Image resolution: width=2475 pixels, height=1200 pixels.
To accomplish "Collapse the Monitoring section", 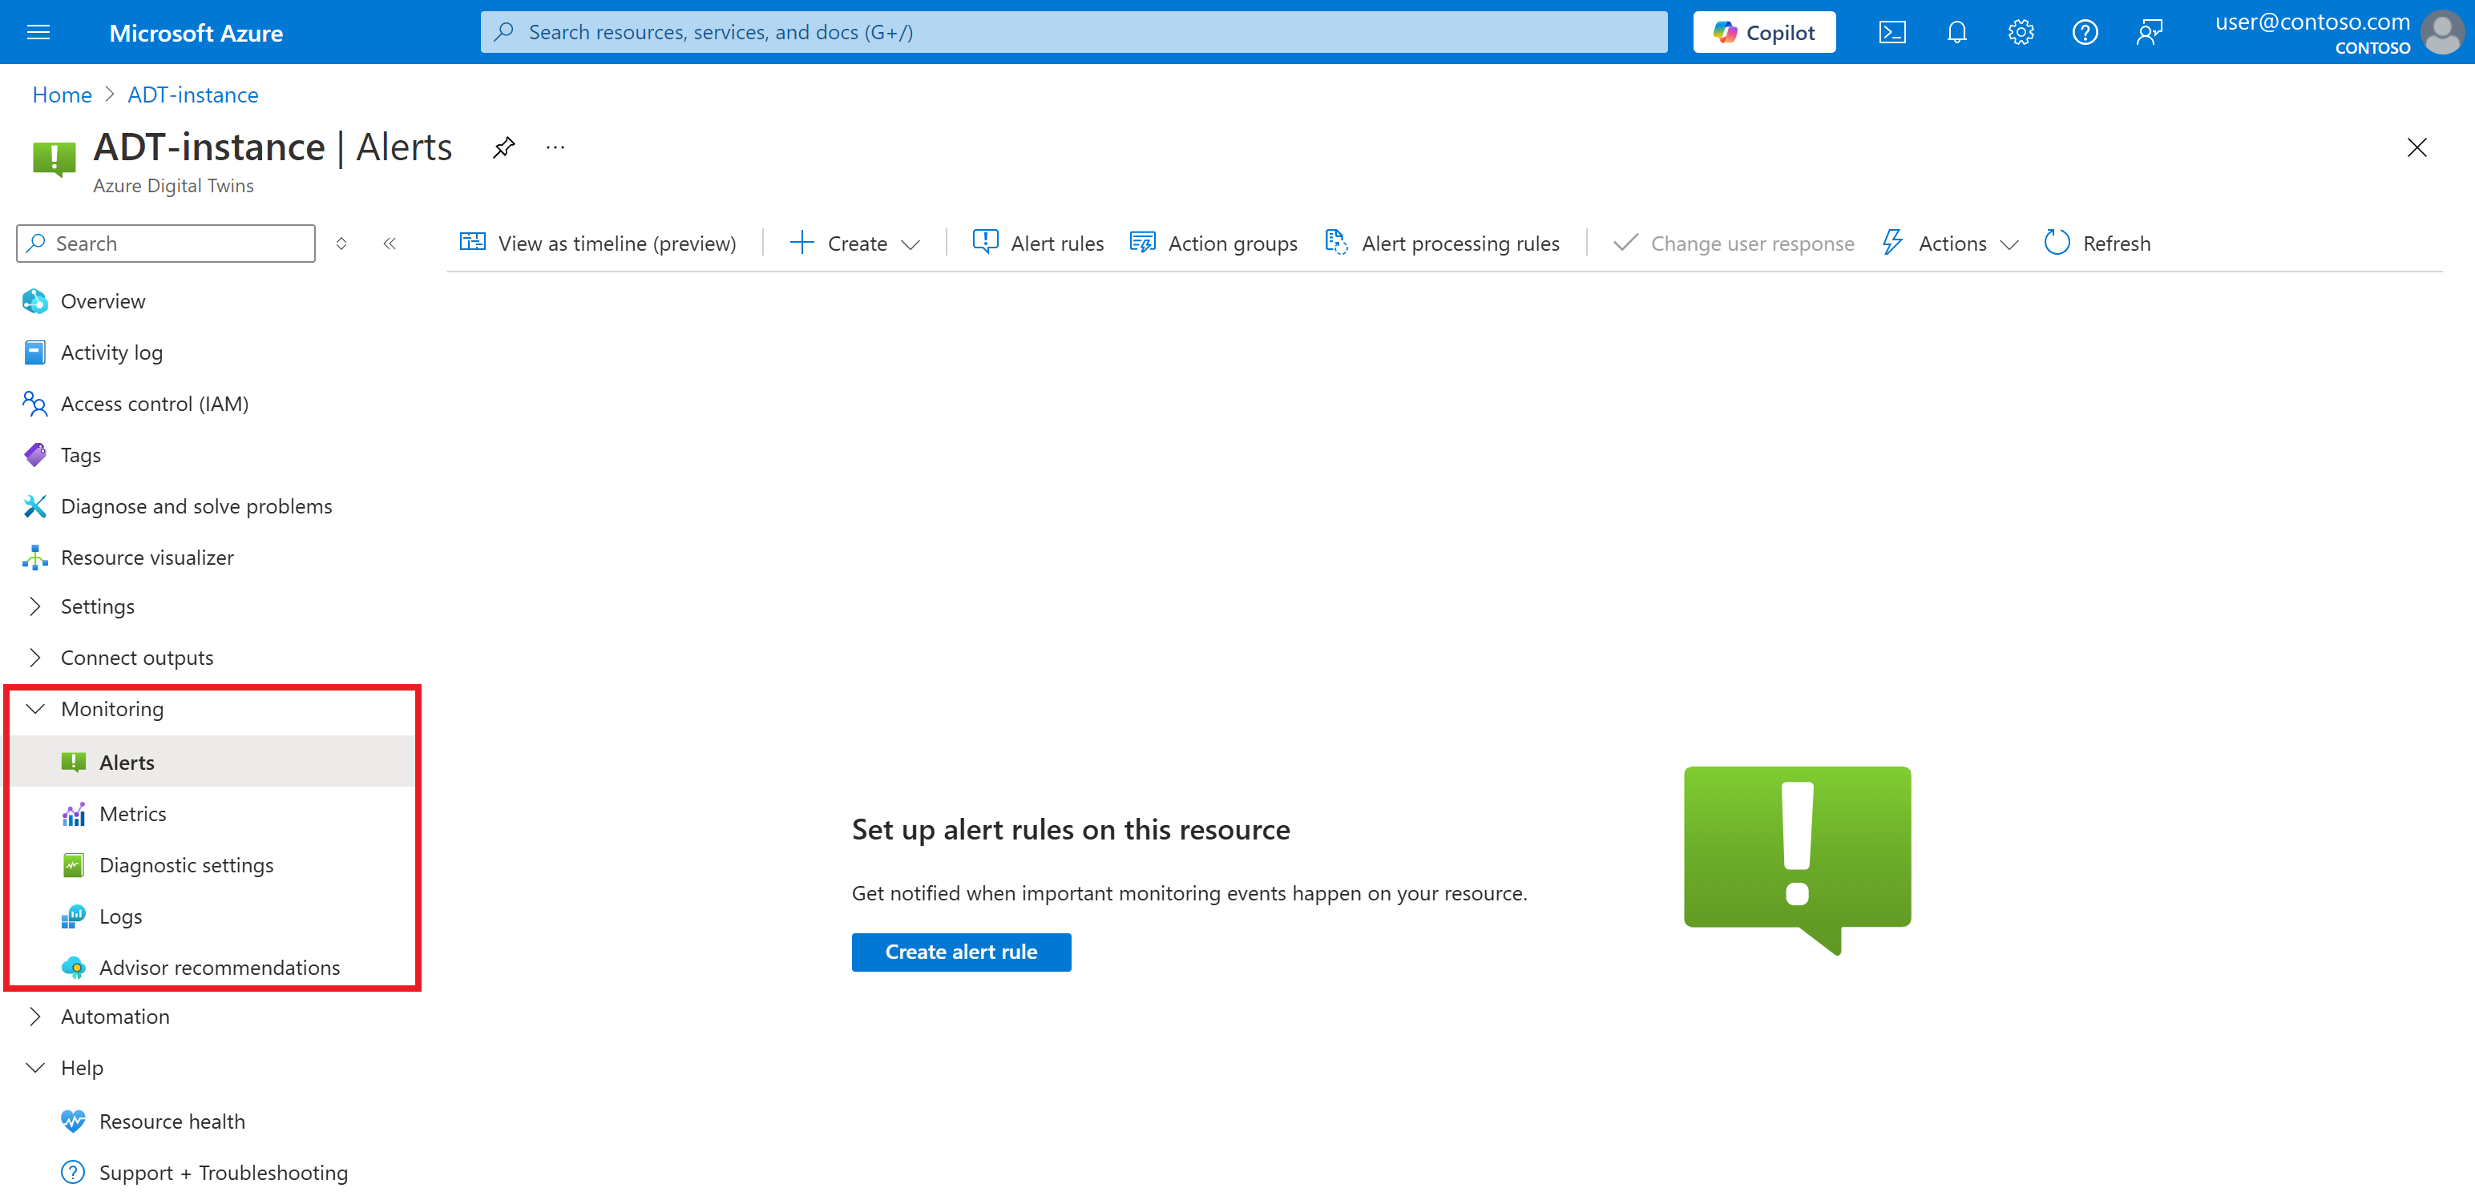I will pos(111,710).
